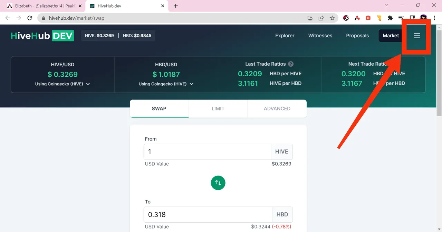This screenshot has height=232, width=442.
Task: Click the HBD currency label in To field
Action: (x=282, y=214)
